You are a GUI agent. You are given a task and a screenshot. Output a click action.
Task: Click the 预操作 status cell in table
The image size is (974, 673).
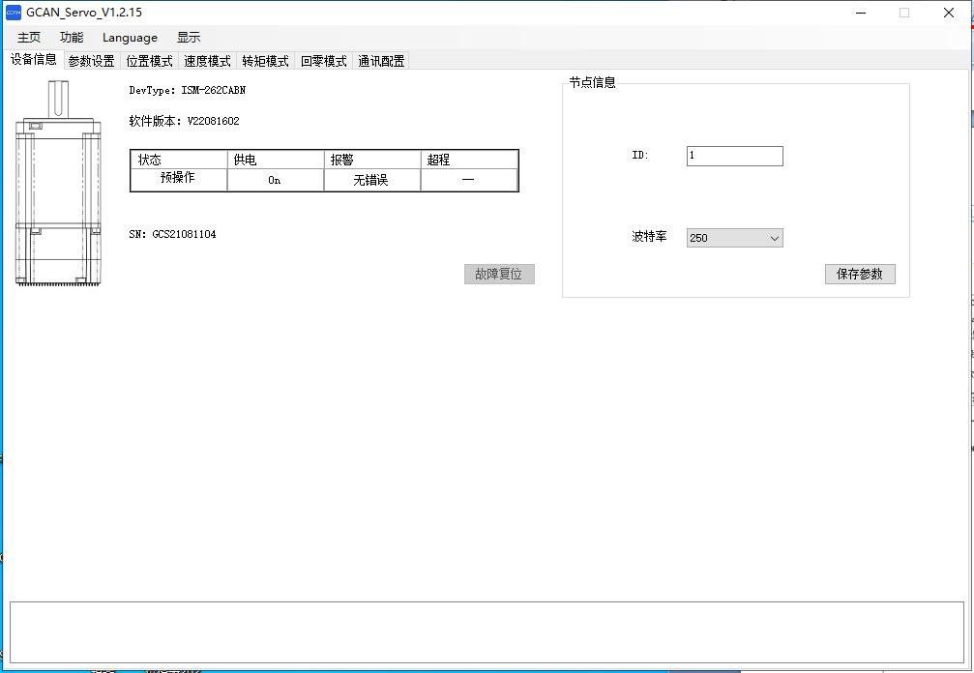point(178,179)
